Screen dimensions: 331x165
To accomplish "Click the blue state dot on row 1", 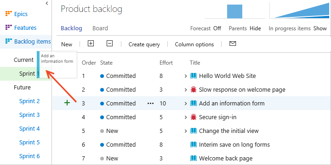I will [x=102, y=76].
